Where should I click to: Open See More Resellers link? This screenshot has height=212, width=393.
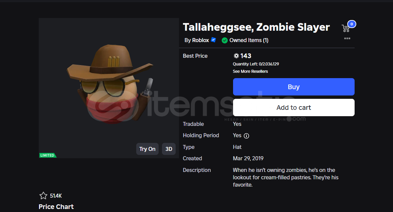click(250, 71)
